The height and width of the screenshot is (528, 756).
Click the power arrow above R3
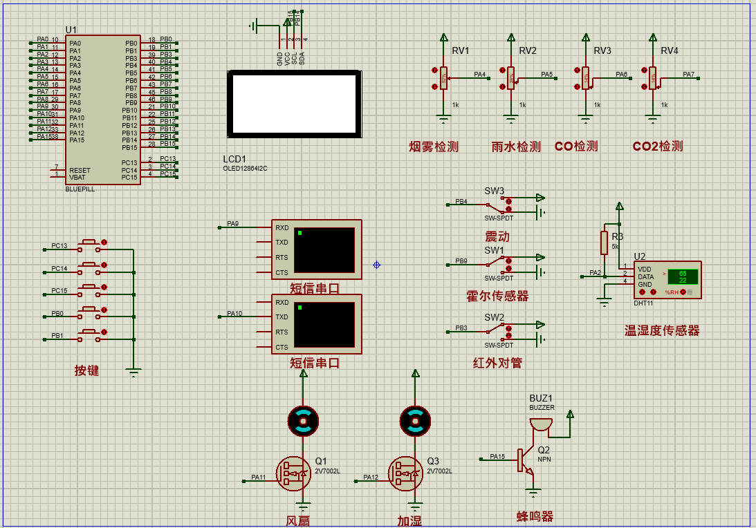[x=620, y=206]
